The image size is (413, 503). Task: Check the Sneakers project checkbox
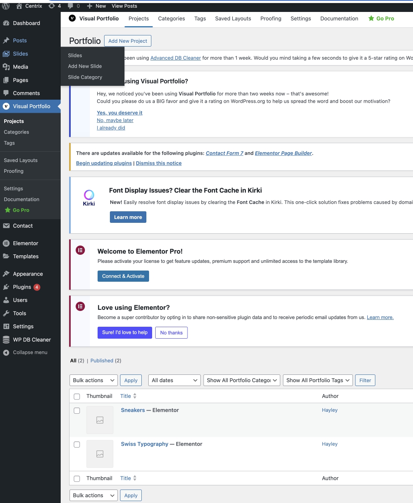[x=77, y=411]
